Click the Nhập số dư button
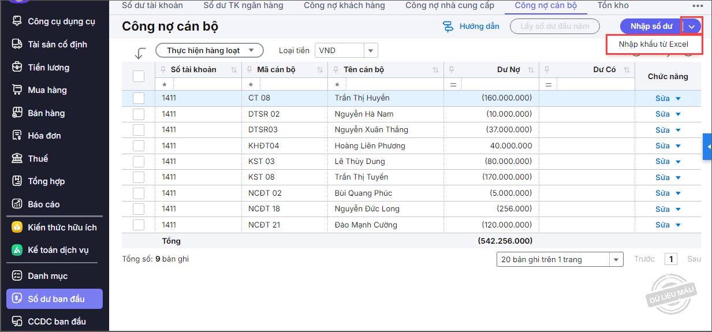Viewport: 712px width, 332px height. click(x=651, y=27)
